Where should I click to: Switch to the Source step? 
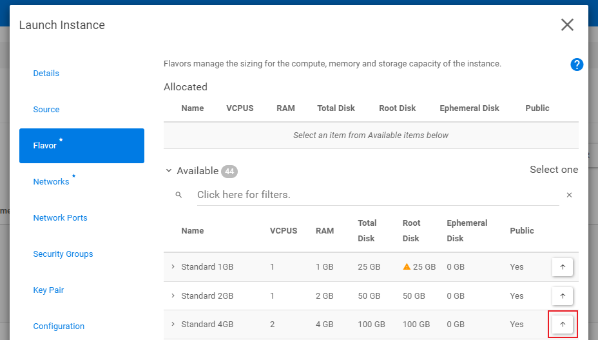[x=46, y=109]
